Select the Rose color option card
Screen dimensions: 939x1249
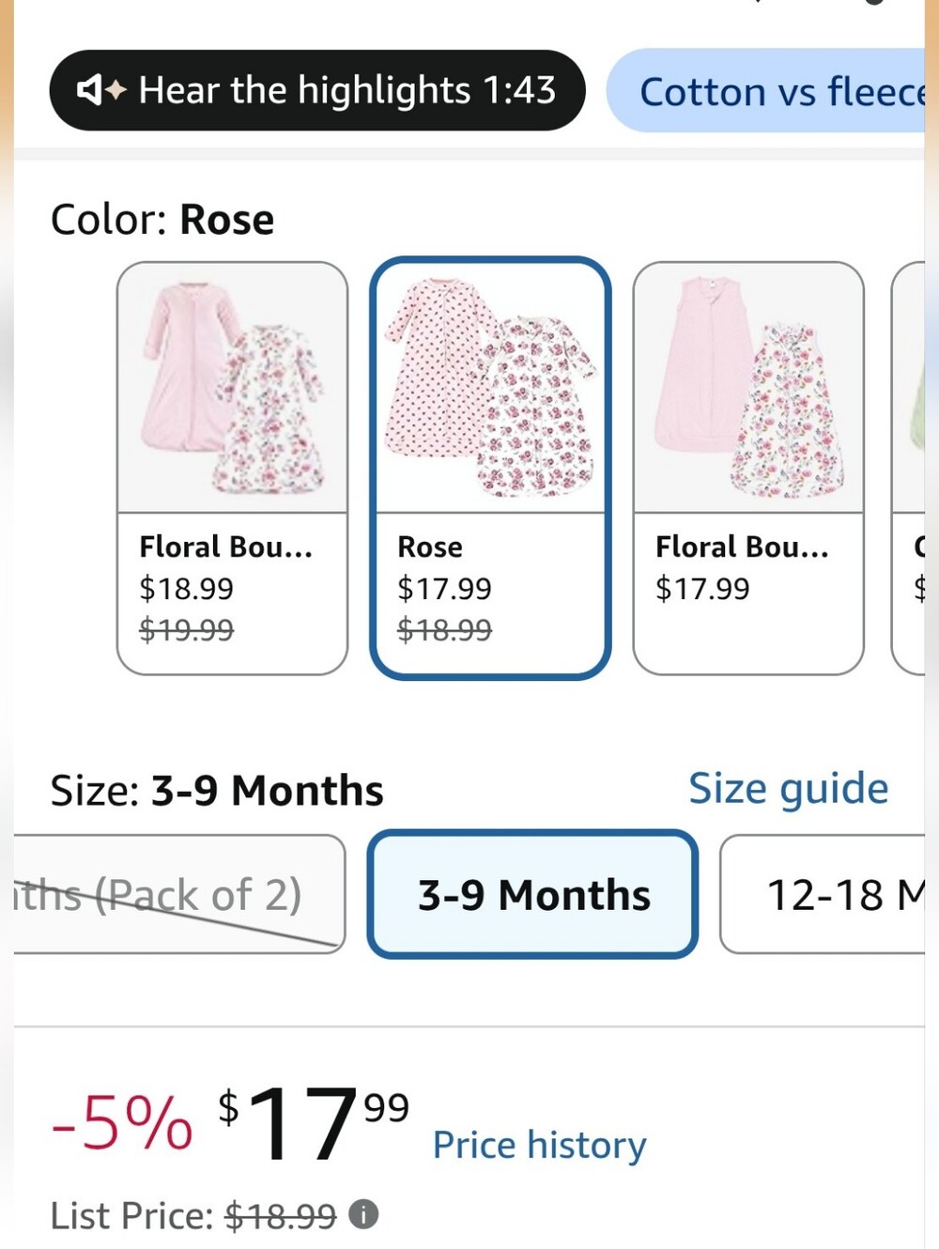click(490, 468)
